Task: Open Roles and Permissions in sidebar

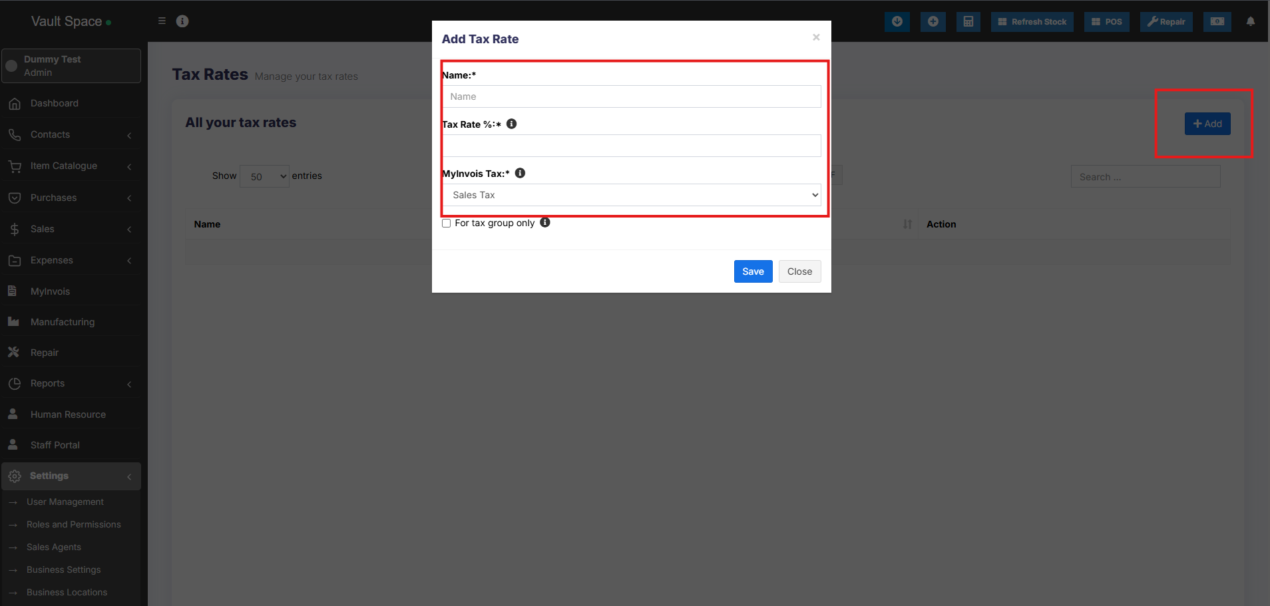Action: pyautogui.click(x=74, y=524)
